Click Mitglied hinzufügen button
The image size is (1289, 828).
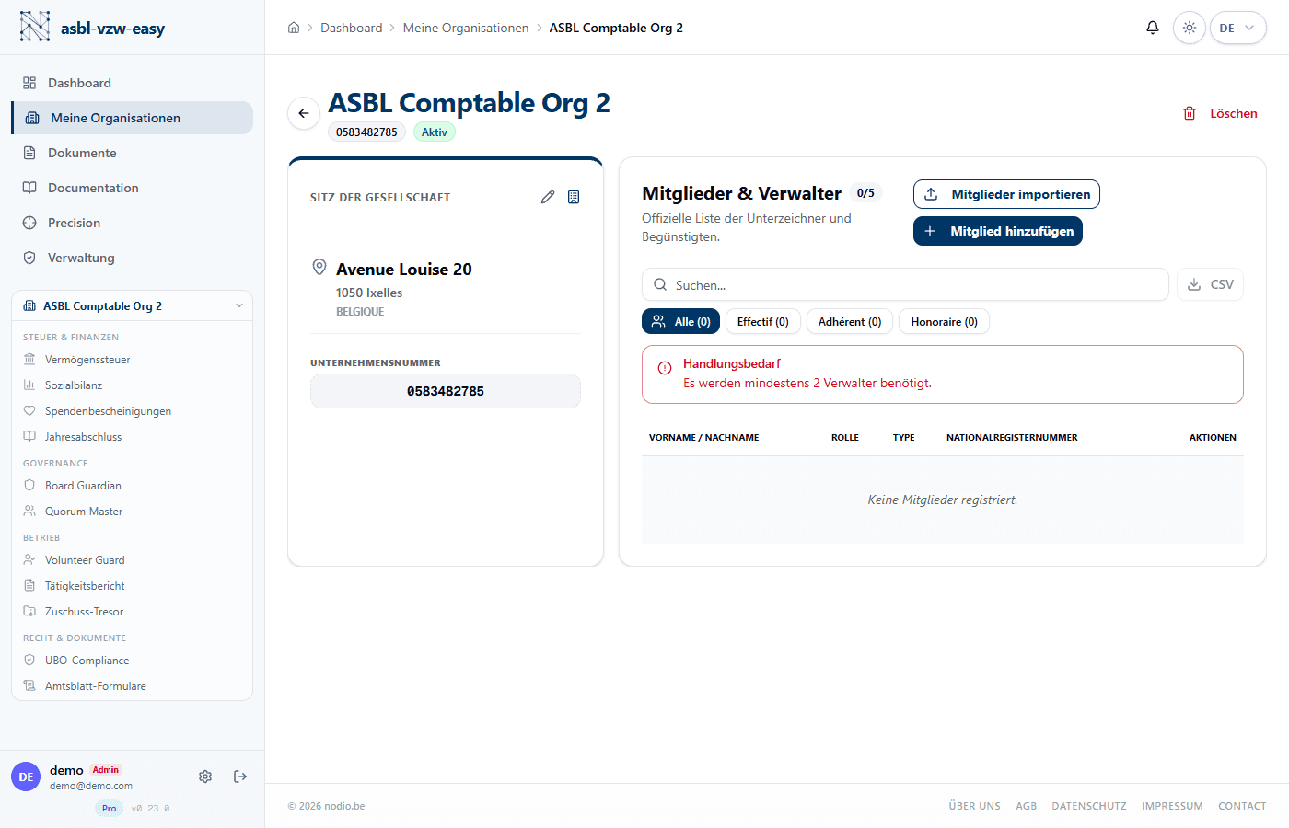point(998,231)
